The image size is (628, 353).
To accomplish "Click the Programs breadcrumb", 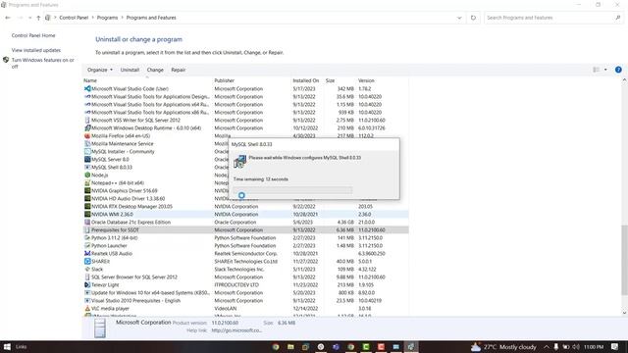I will pos(107,18).
